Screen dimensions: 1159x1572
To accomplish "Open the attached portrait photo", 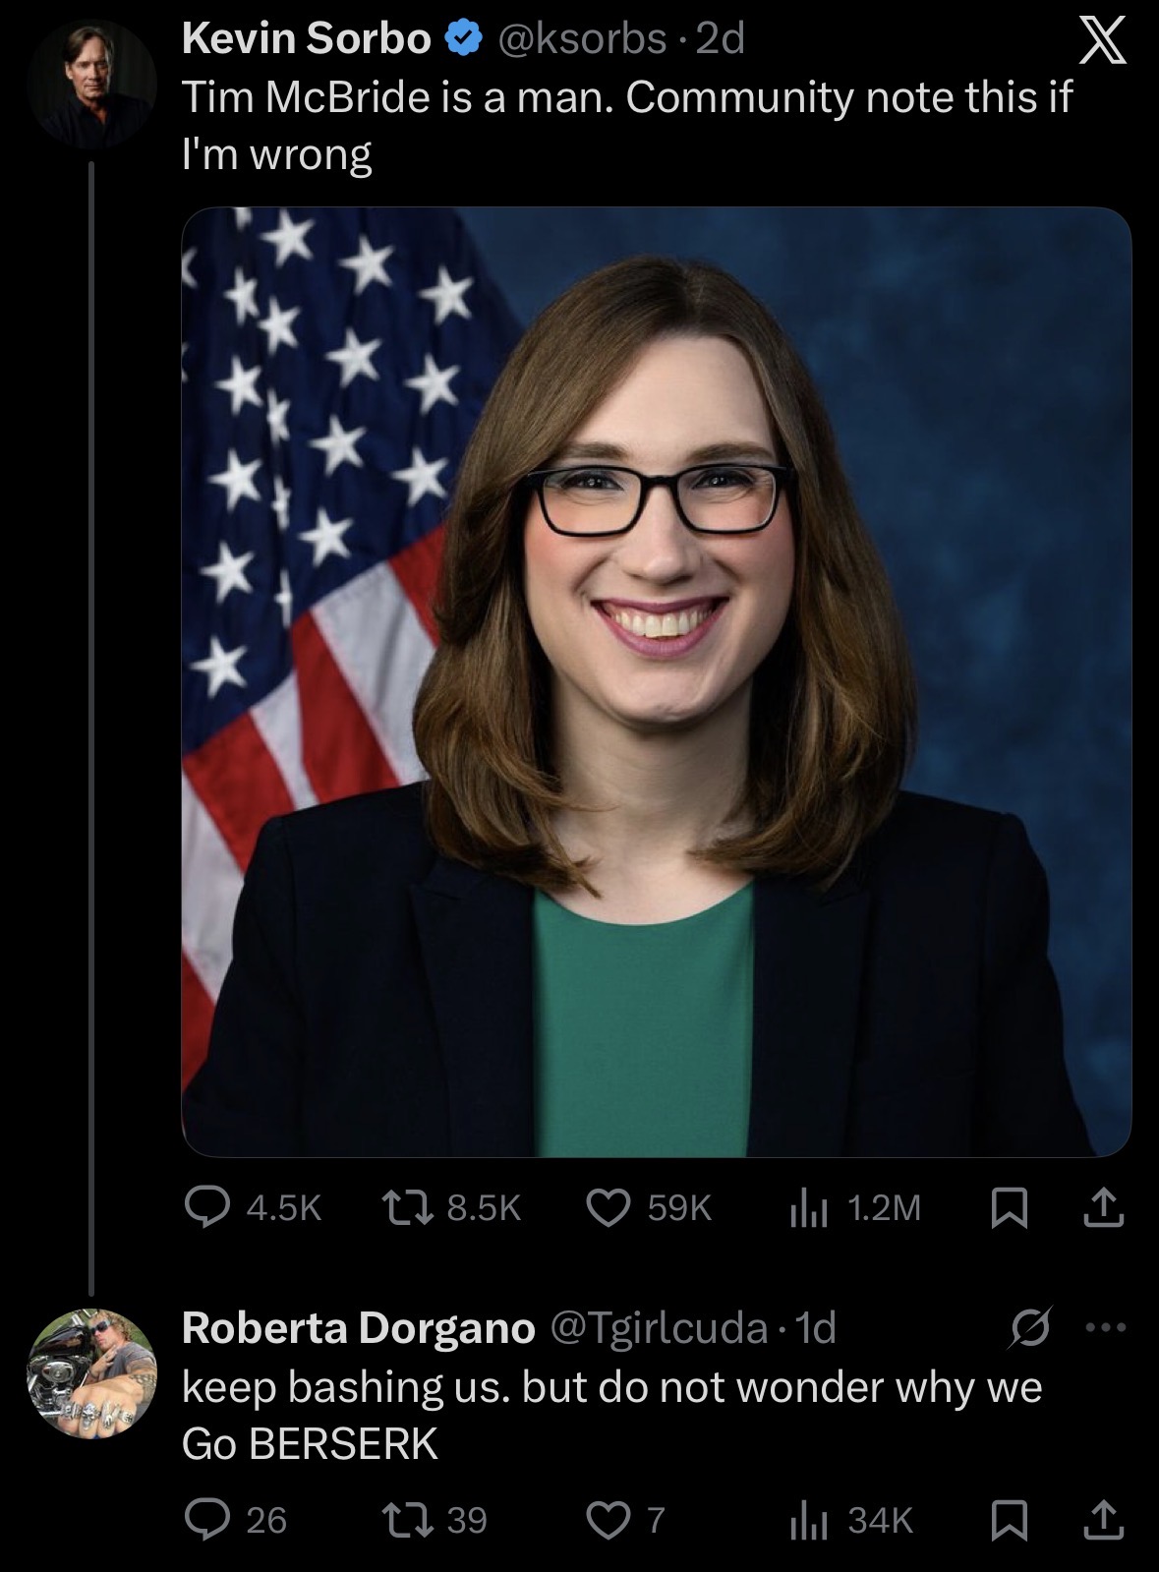I will pos(656,681).
